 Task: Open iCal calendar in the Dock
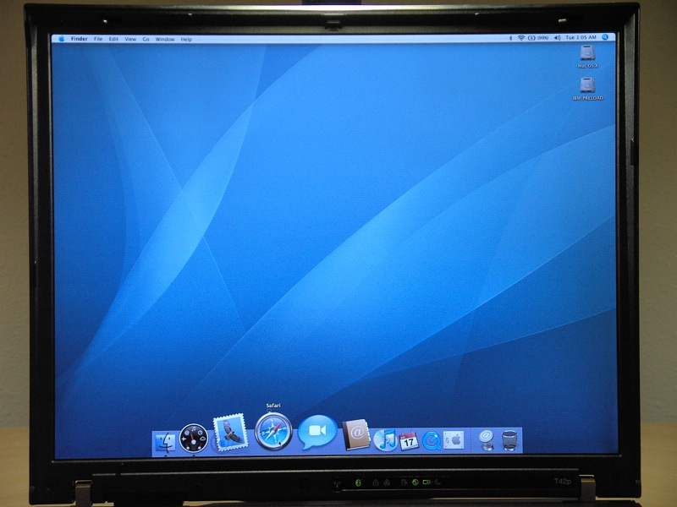(409, 440)
